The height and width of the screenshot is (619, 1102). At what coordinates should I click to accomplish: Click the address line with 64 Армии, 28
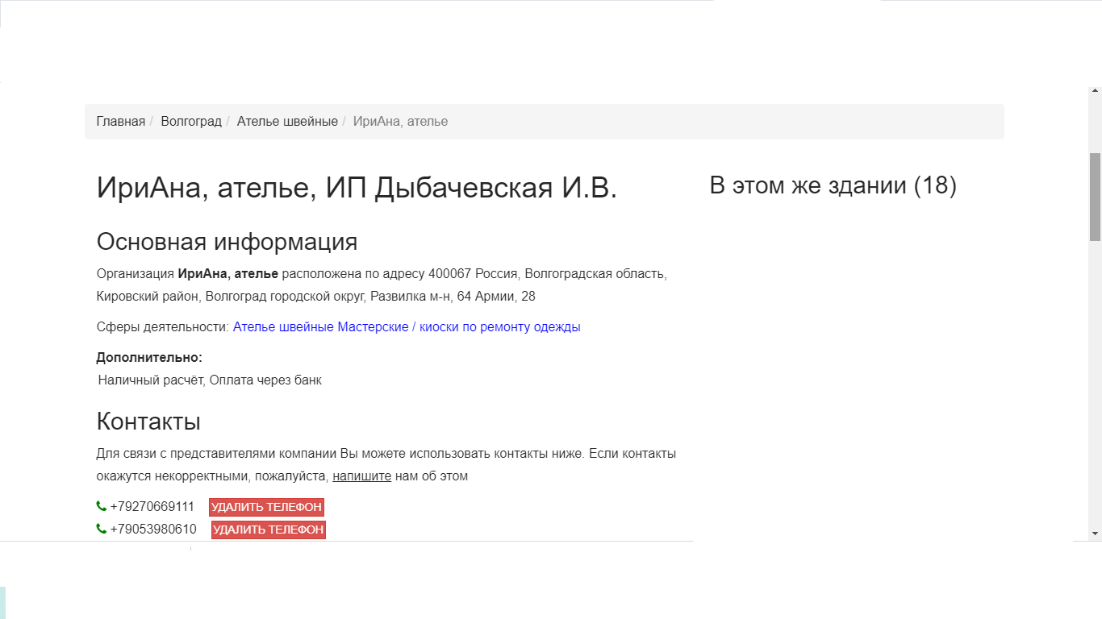click(x=316, y=297)
